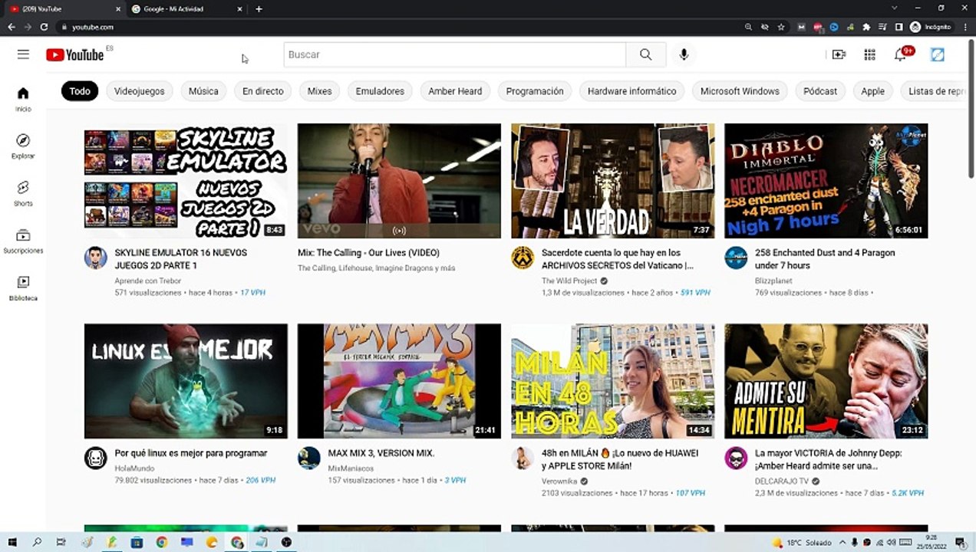Open the notifications bell with 9+ badge
This screenshot has height=552, width=976.
901,54
